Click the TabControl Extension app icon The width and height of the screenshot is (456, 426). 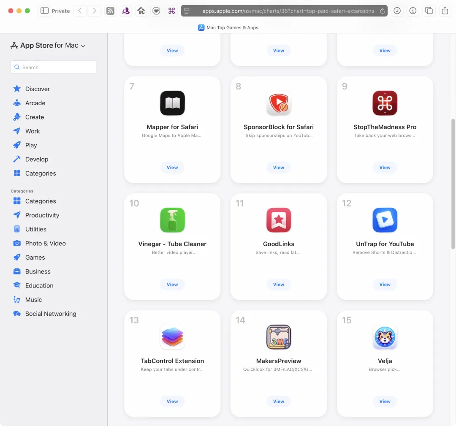172,337
